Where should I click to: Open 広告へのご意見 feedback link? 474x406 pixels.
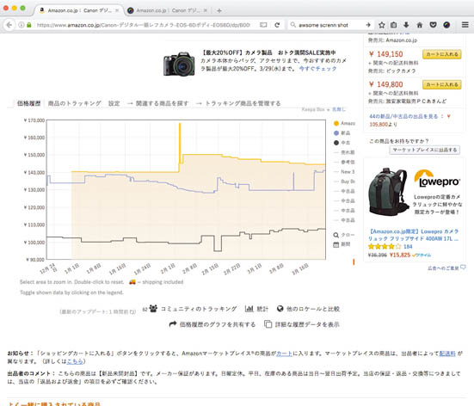pos(446,268)
